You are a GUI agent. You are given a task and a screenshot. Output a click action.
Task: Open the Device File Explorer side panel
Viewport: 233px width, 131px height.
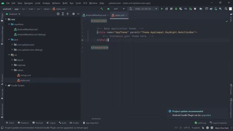click(x=231, y=108)
